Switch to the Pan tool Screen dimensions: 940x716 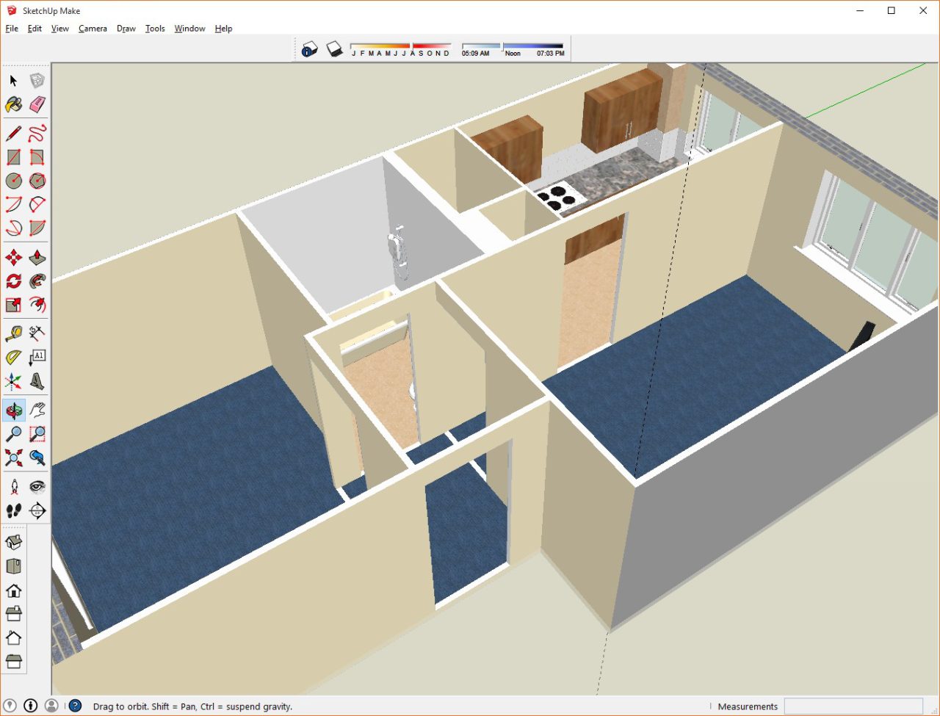pyautogui.click(x=36, y=410)
